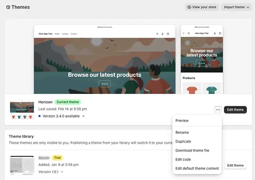This screenshot has width=255, height=180.
Task: Click the Current theme badge
Action: point(68,102)
